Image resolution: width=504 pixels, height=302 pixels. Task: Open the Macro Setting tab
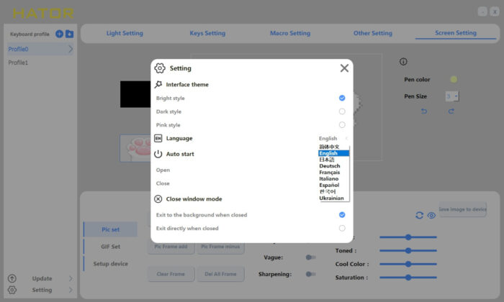[x=290, y=33]
